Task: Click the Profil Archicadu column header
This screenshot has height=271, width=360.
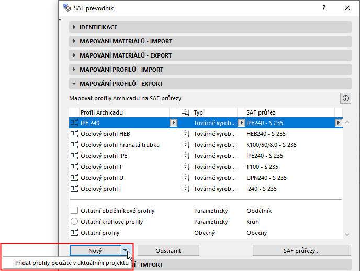Action: pos(124,112)
